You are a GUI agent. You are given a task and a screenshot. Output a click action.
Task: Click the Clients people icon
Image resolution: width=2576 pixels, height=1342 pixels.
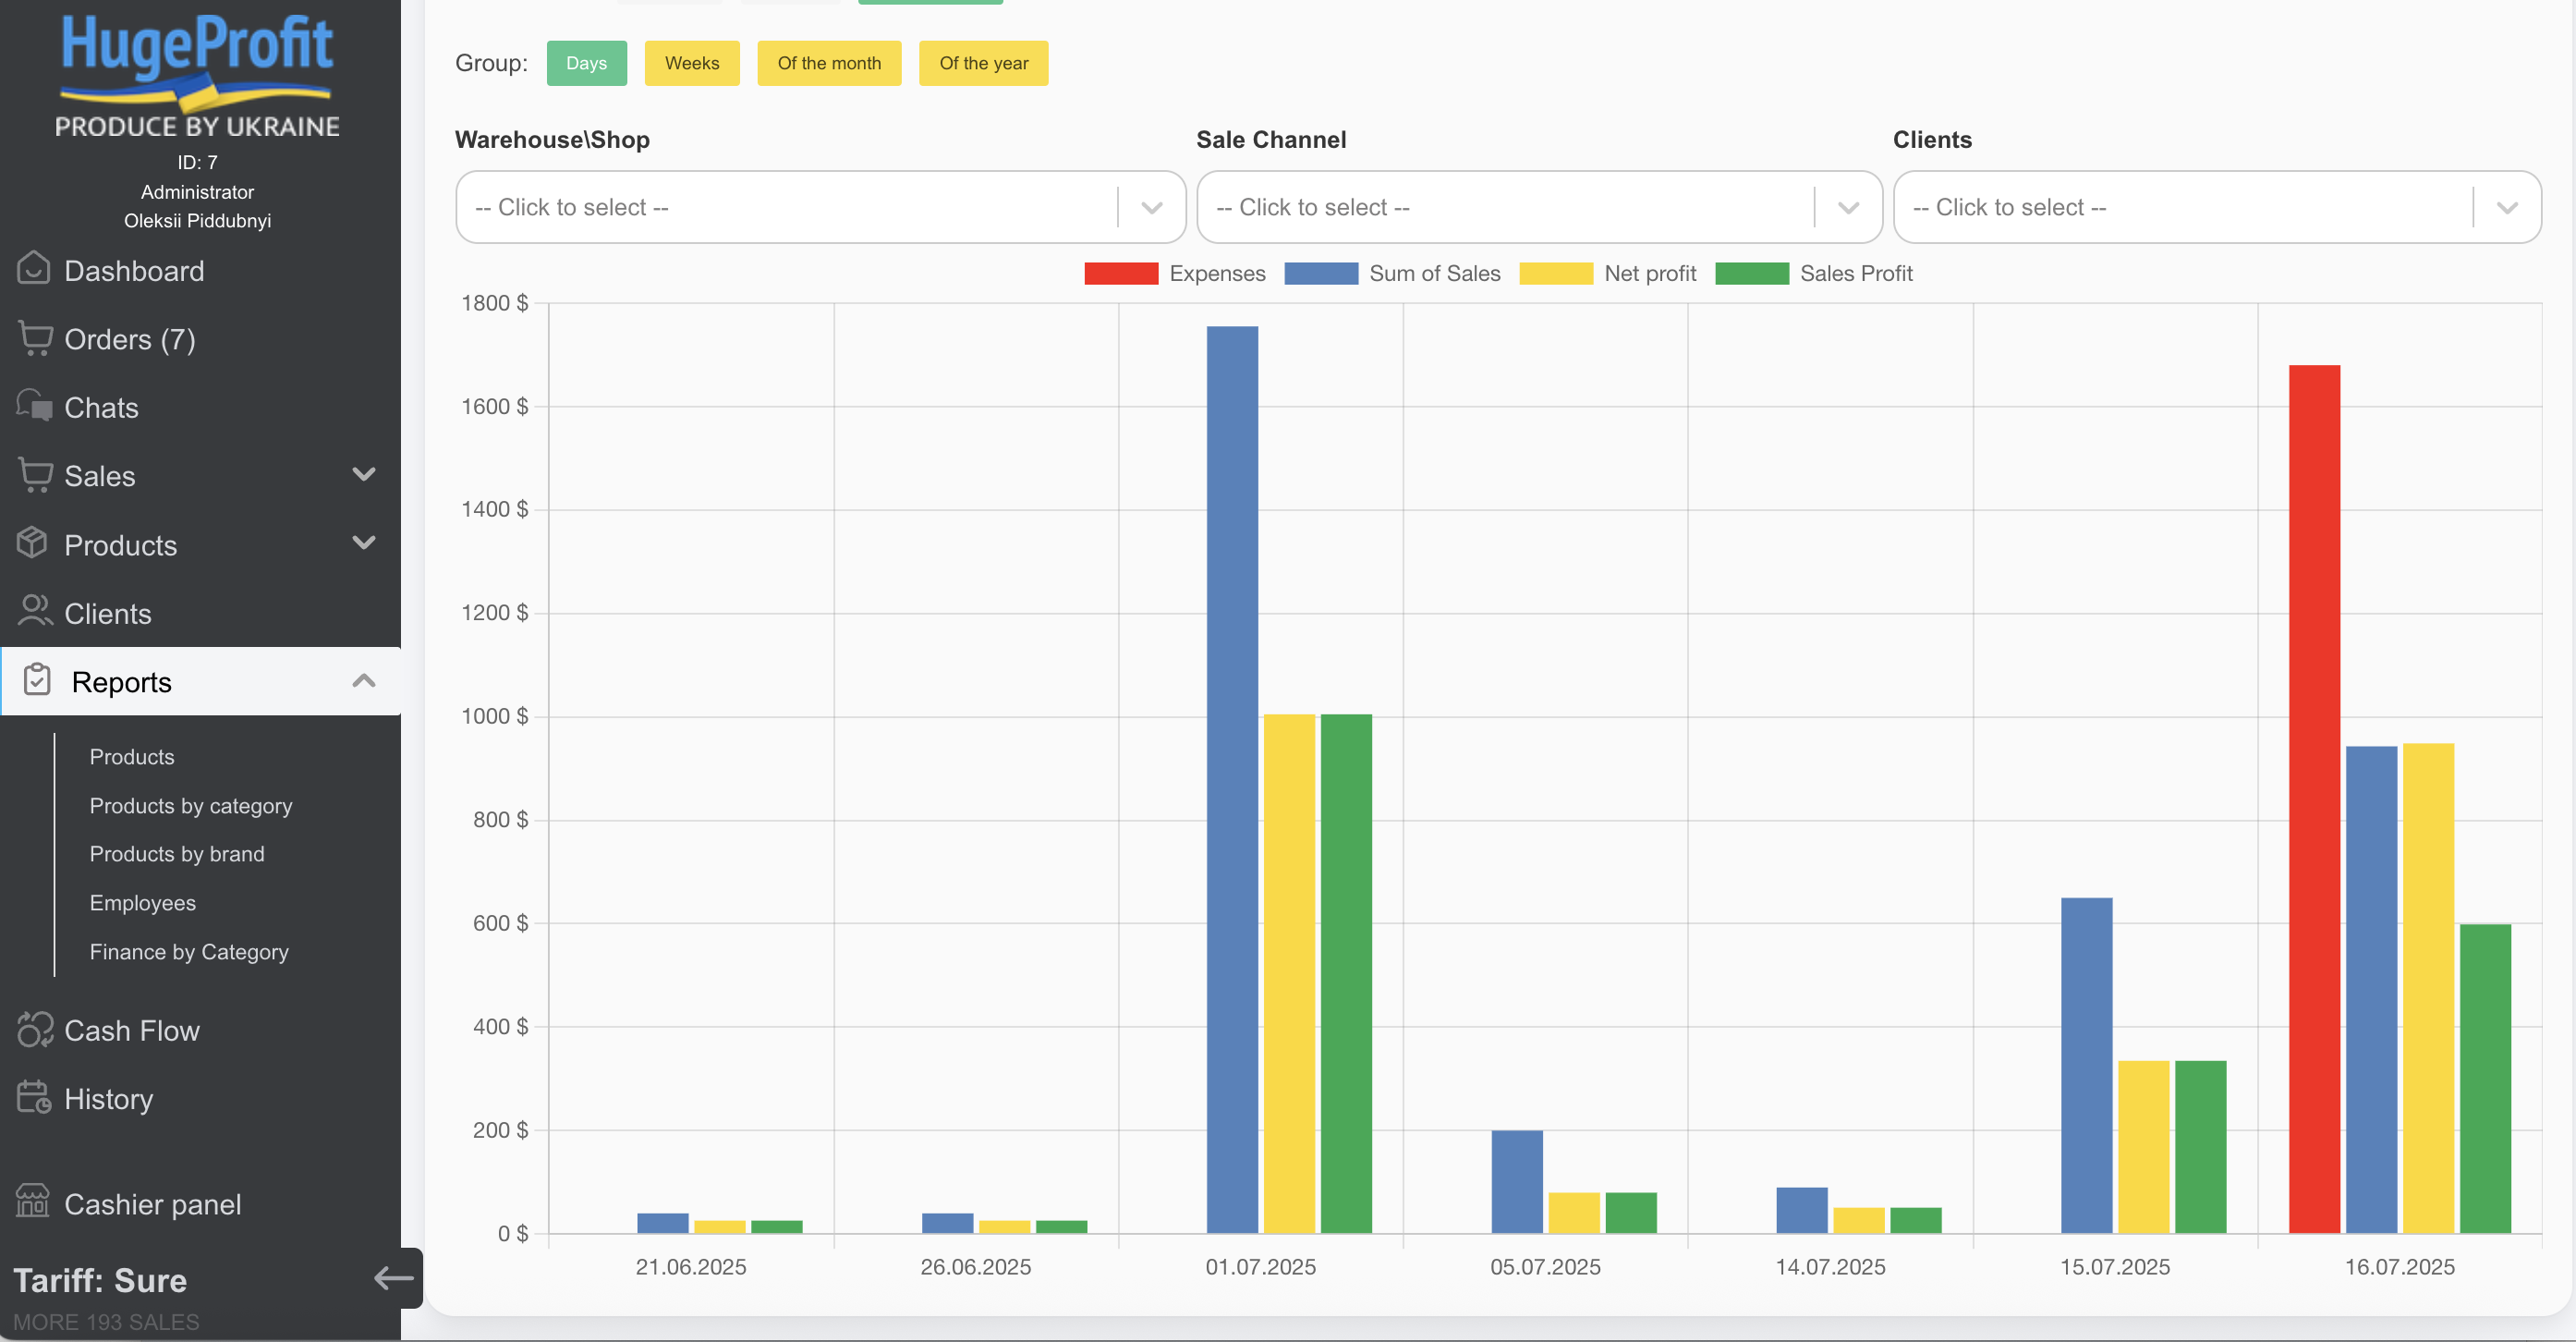click(34, 612)
